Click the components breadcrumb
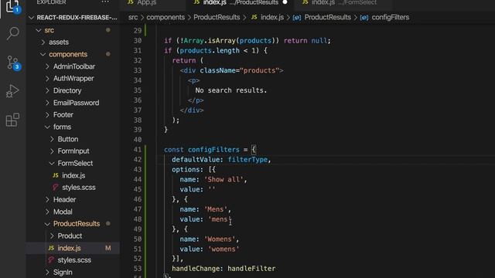This screenshot has height=278, width=495. click(x=166, y=17)
